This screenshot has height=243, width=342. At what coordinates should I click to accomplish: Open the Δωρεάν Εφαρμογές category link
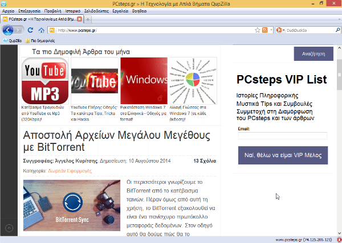[x=70, y=171]
